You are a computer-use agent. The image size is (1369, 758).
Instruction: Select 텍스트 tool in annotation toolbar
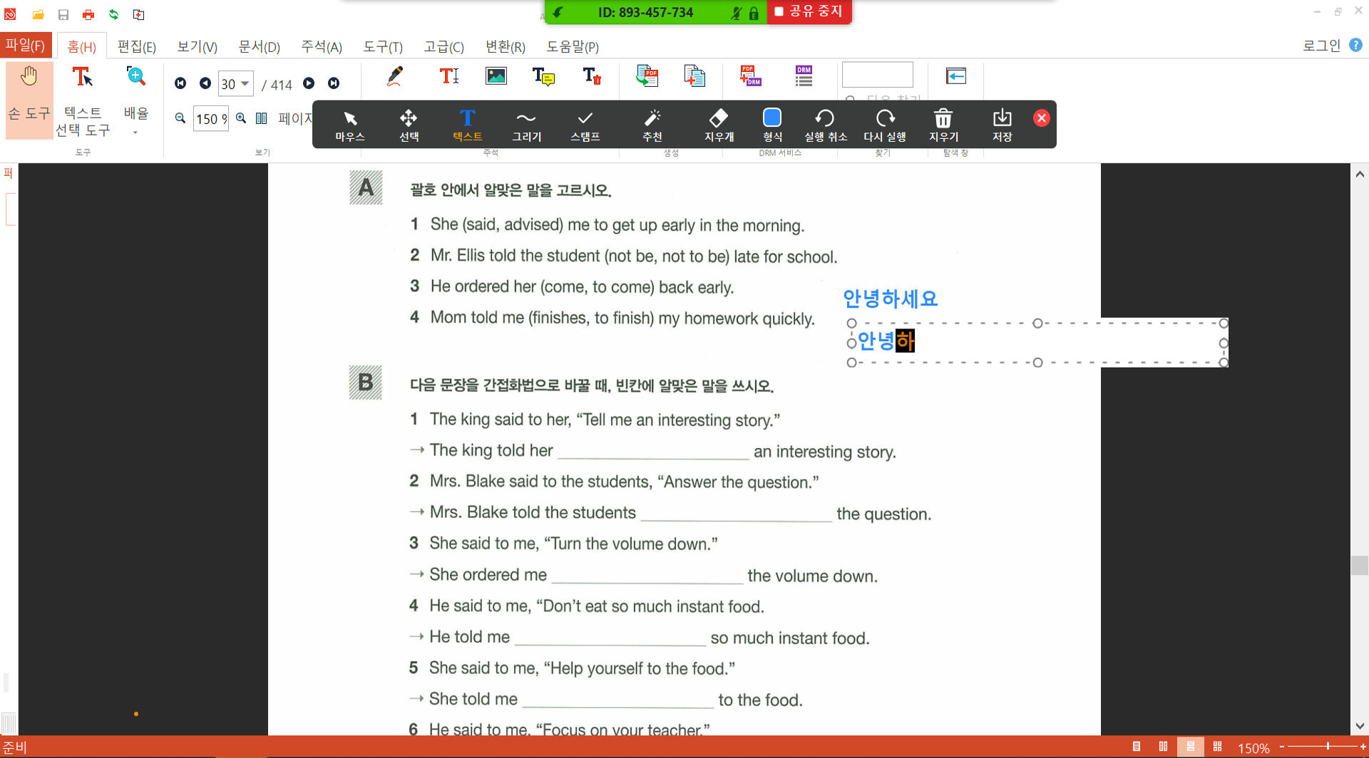pyautogui.click(x=468, y=125)
